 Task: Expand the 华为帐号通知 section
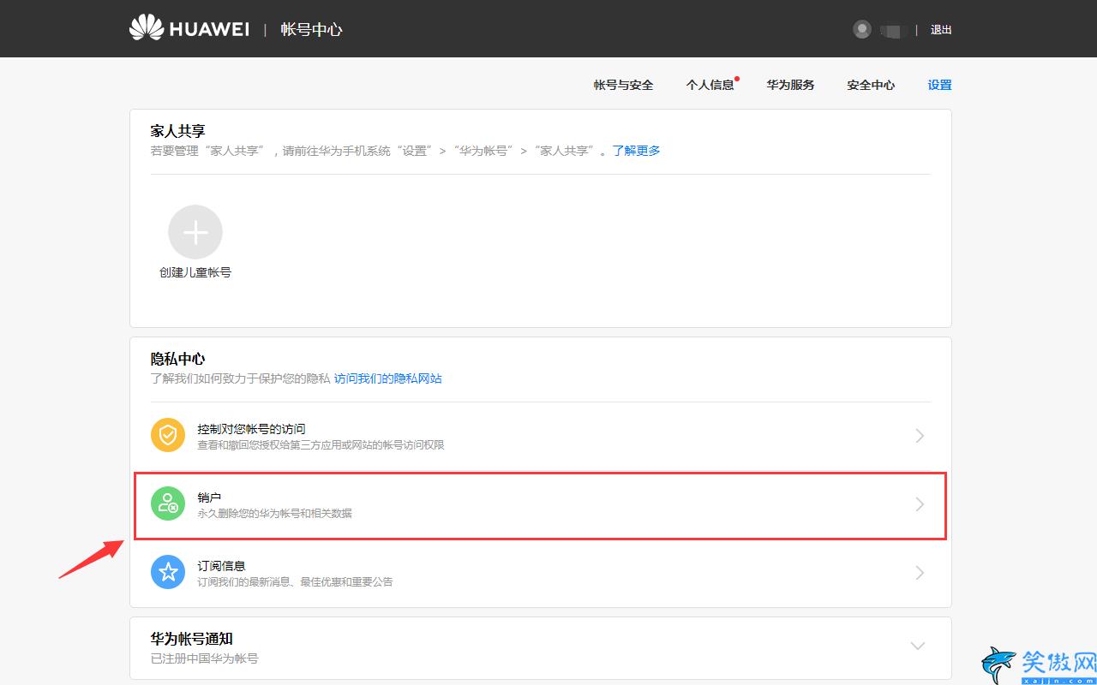point(918,646)
